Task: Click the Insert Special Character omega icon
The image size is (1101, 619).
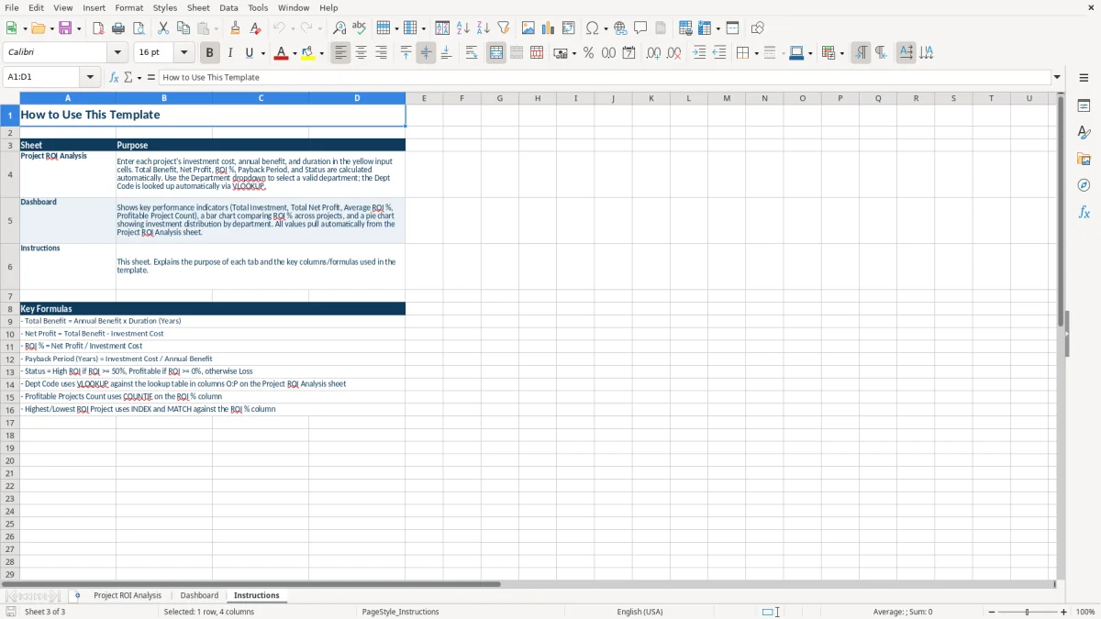Action: (593, 28)
